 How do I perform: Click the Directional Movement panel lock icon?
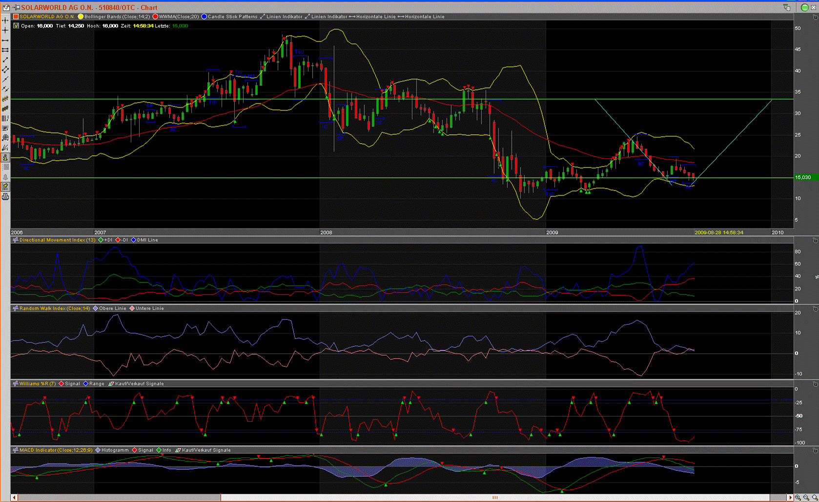(815, 240)
